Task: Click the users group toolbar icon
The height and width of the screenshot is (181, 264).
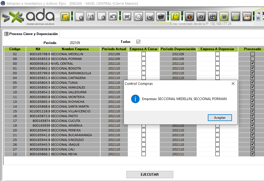Action: pos(247,17)
